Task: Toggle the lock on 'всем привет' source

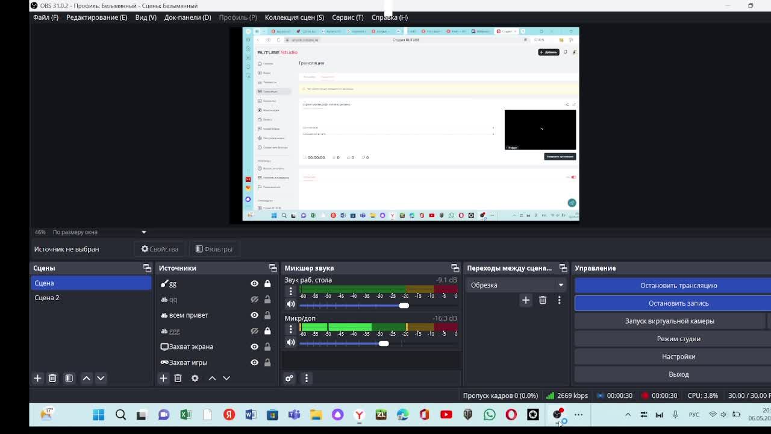Action: (267, 315)
